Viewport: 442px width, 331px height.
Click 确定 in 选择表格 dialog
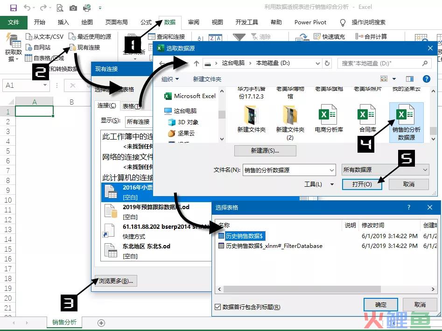(381, 305)
